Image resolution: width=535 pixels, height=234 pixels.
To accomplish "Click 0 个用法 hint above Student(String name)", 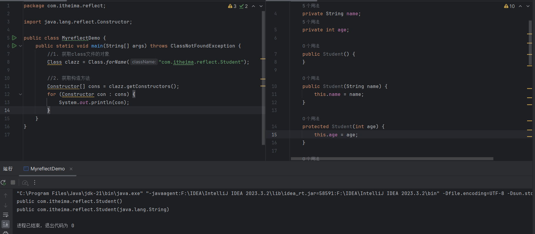I will (311, 78).
